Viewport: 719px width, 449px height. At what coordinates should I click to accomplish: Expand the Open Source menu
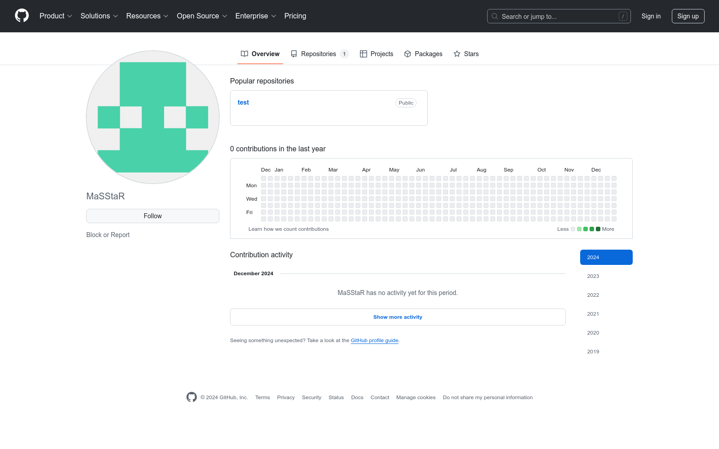pos(202,16)
